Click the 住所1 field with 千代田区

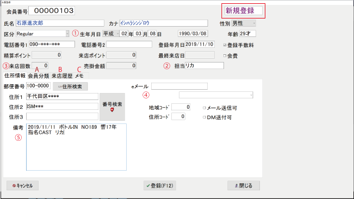tap(62, 97)
